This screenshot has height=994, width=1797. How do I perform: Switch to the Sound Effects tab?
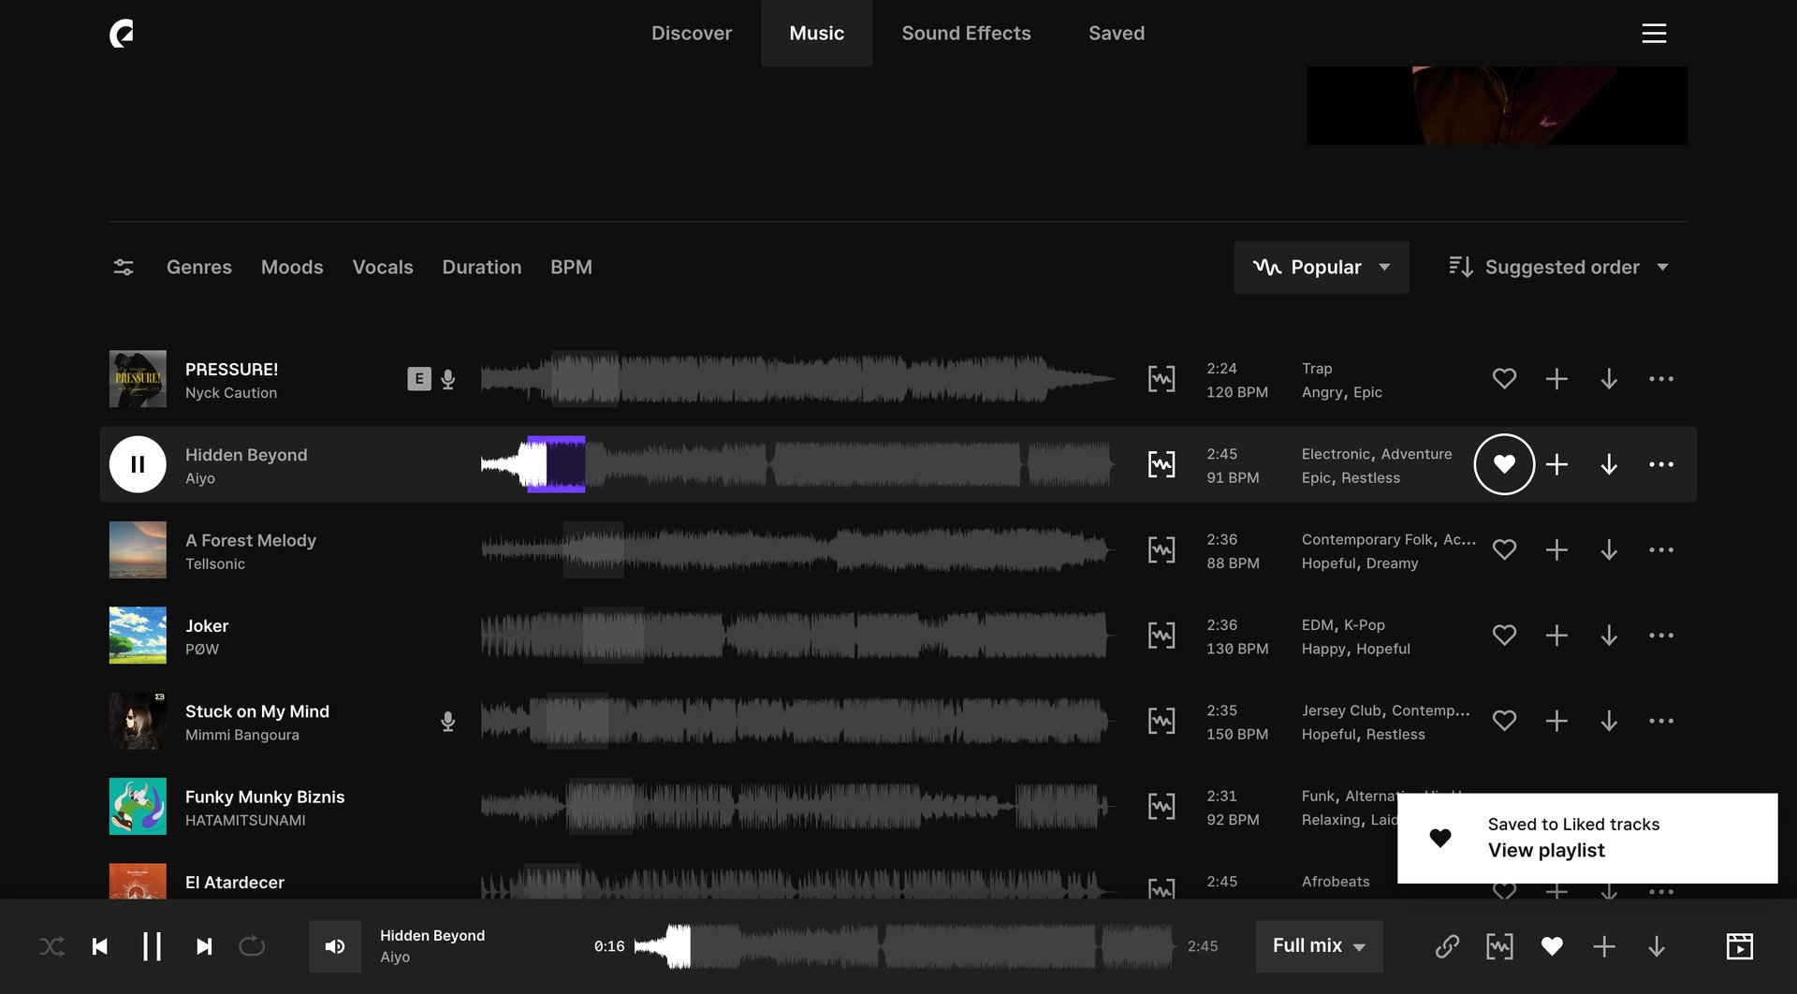point(966,33)
